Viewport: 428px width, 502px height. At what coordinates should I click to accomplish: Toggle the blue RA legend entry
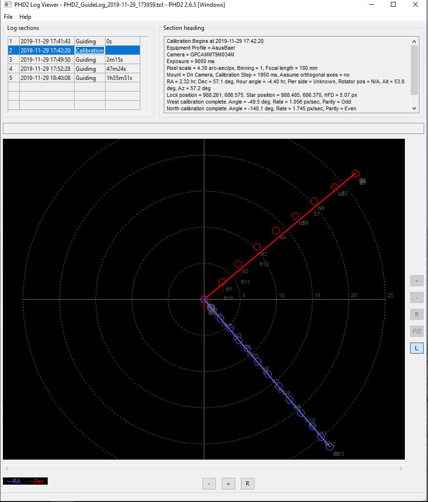click(13, 481)
